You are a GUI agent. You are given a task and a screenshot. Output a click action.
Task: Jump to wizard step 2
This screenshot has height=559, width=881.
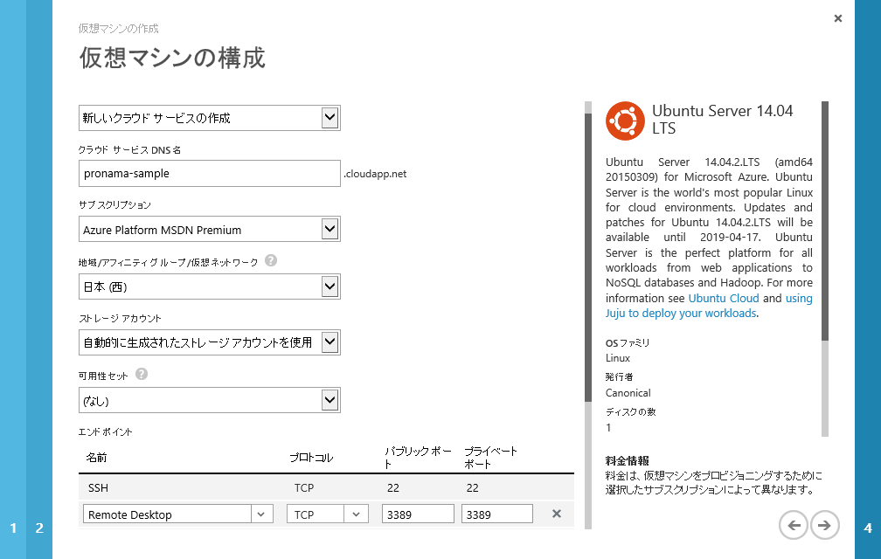[x=39, y=528]
